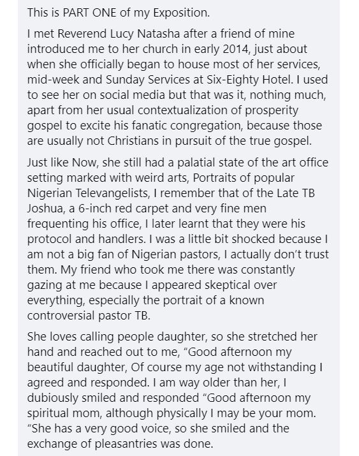
Task: Click 'She loves calling people daughter' sentence
Action: [116, 337]
